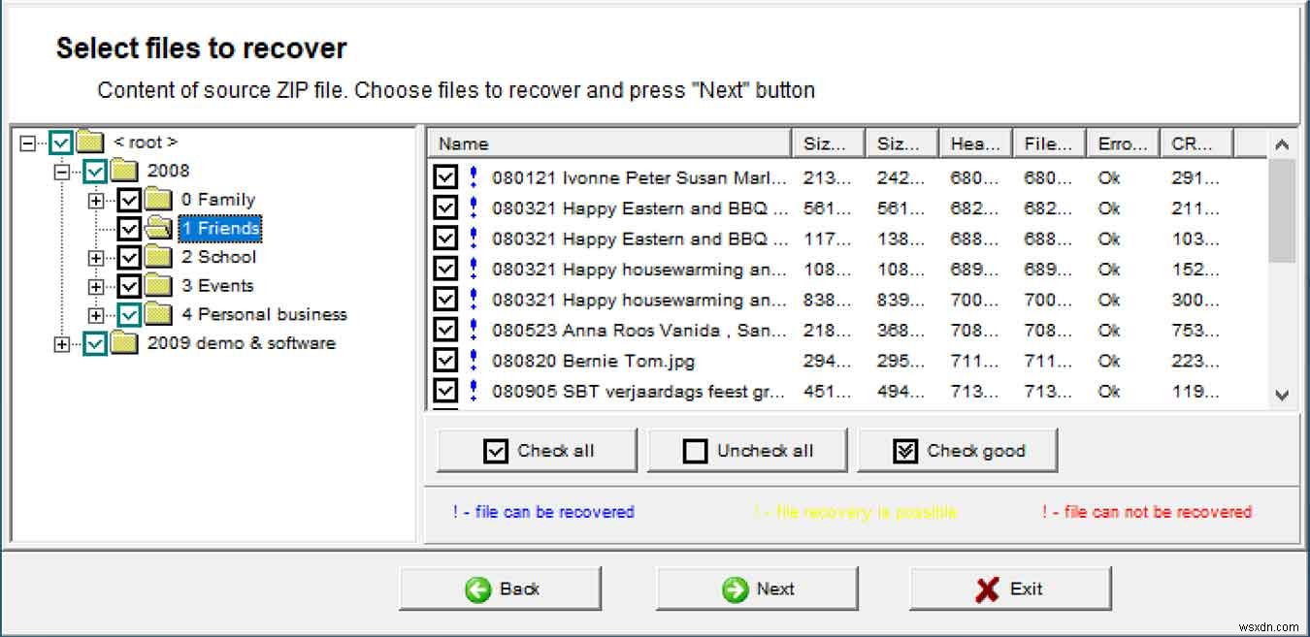The image size is (1310, 637).
Task: Click the folder icon next to < root >
Action: 89,142
